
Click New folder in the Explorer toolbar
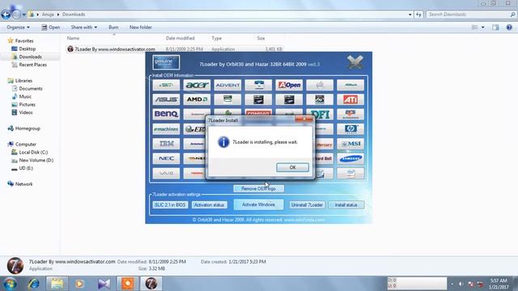coord(140,27)
